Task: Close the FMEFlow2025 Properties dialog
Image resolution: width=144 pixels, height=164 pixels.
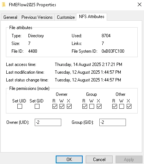Action: click(x=140, y=5)
